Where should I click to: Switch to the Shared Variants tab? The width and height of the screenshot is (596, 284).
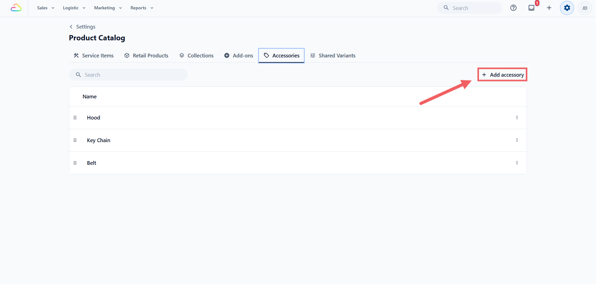coord(333,56)
